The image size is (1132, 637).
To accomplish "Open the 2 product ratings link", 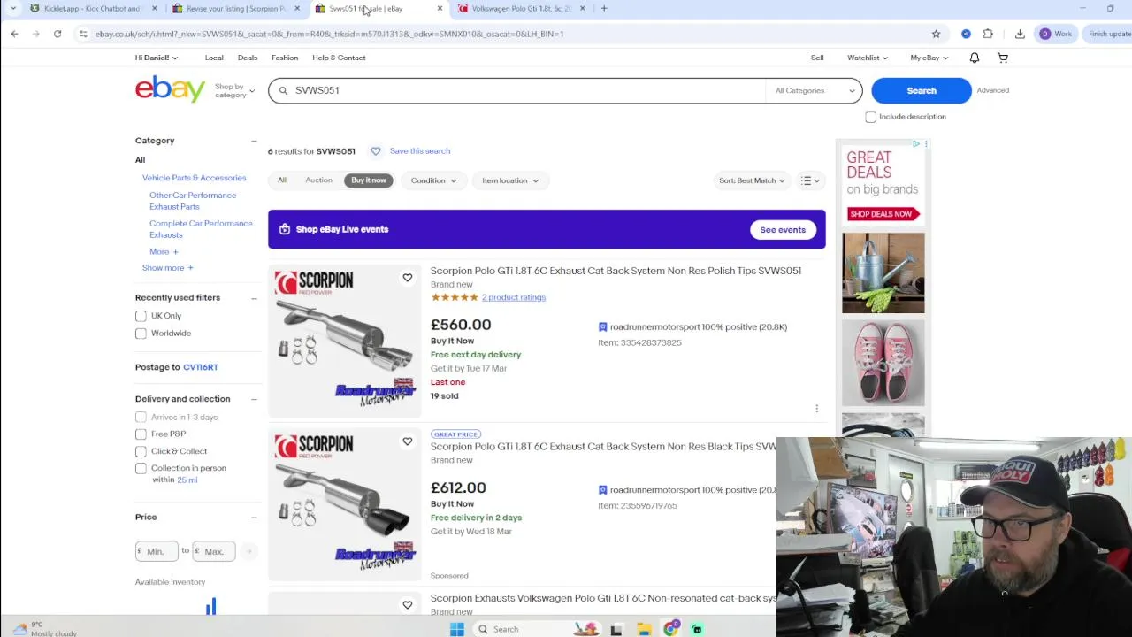I will tap(514, 297).
